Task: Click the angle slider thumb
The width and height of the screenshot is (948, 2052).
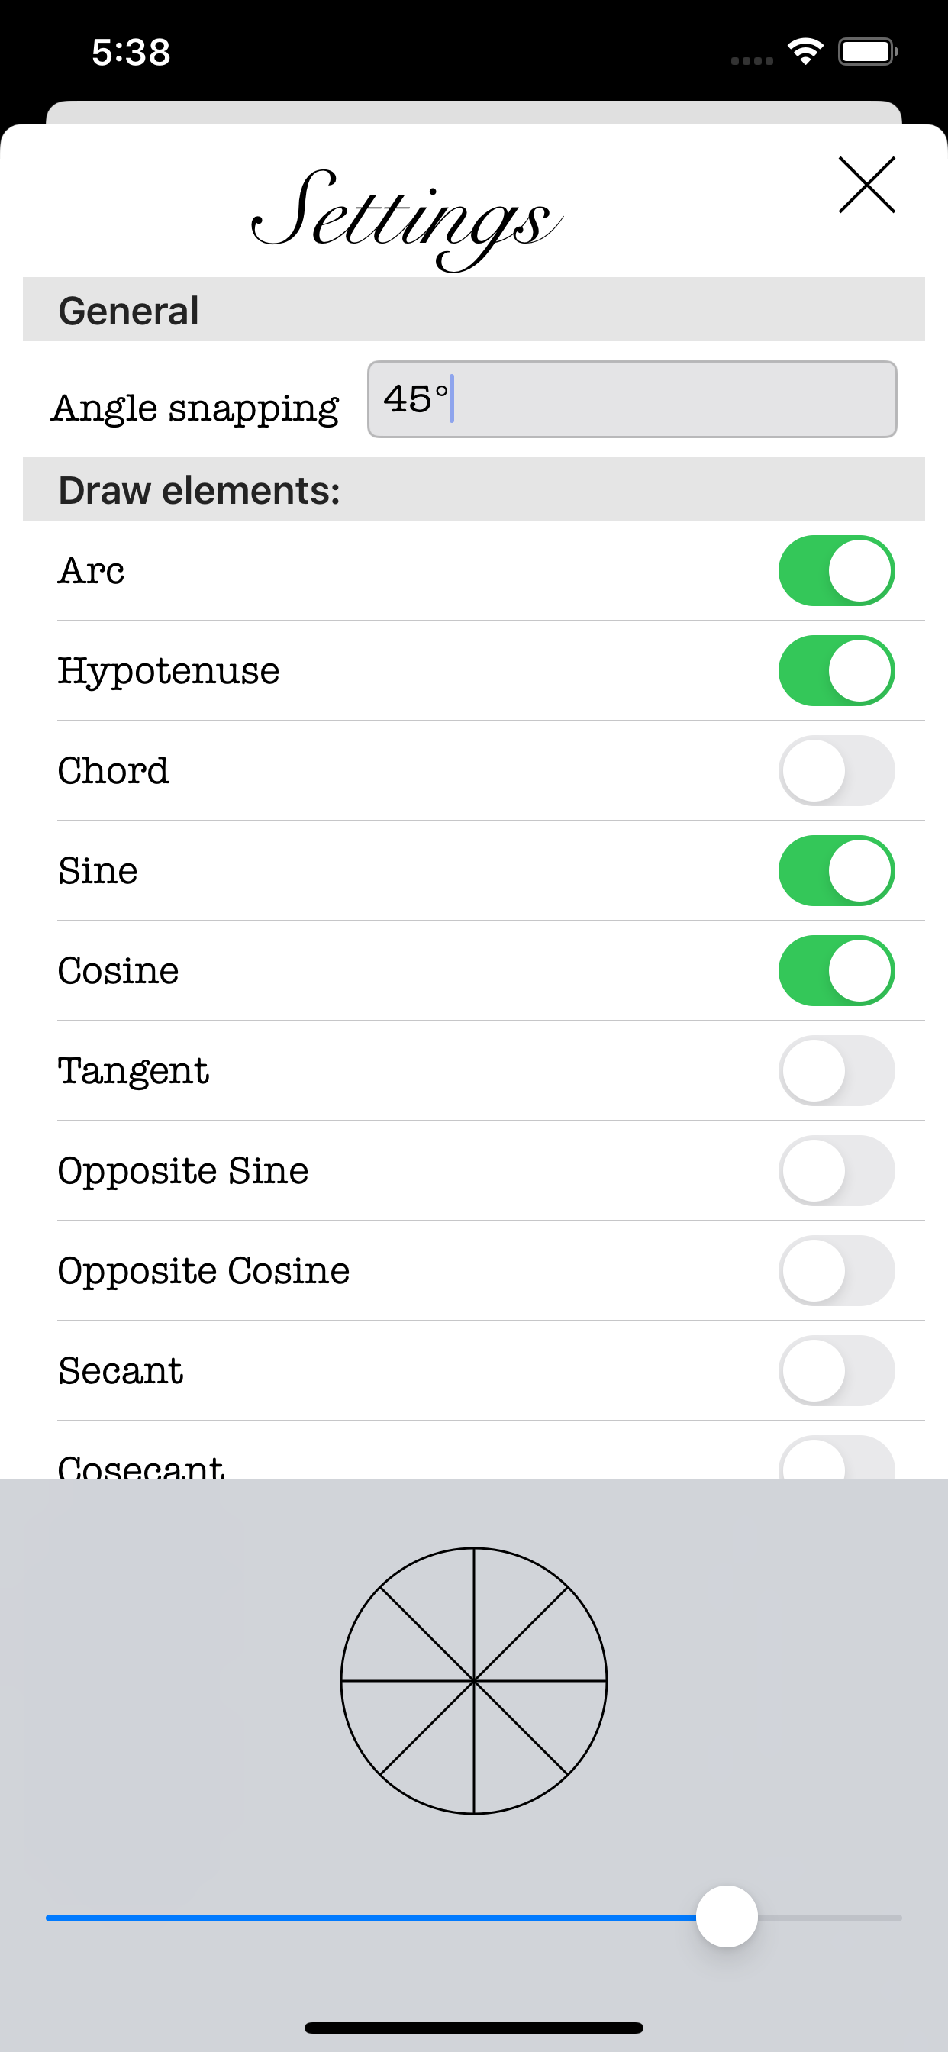Action: pos(727,1917)
